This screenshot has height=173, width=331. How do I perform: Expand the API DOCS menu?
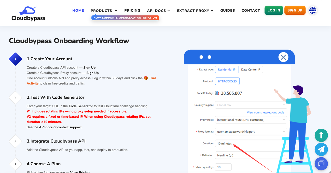pos(158,11)
